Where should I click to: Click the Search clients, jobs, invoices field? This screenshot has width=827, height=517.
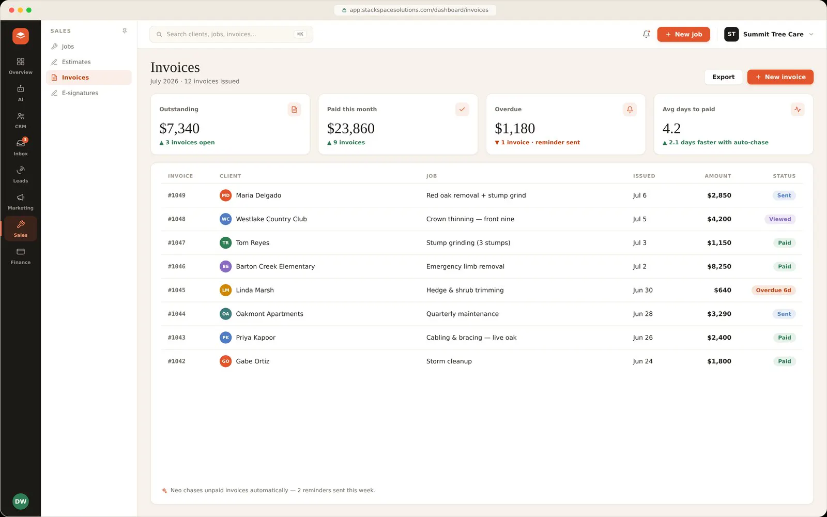pos(231,34)
